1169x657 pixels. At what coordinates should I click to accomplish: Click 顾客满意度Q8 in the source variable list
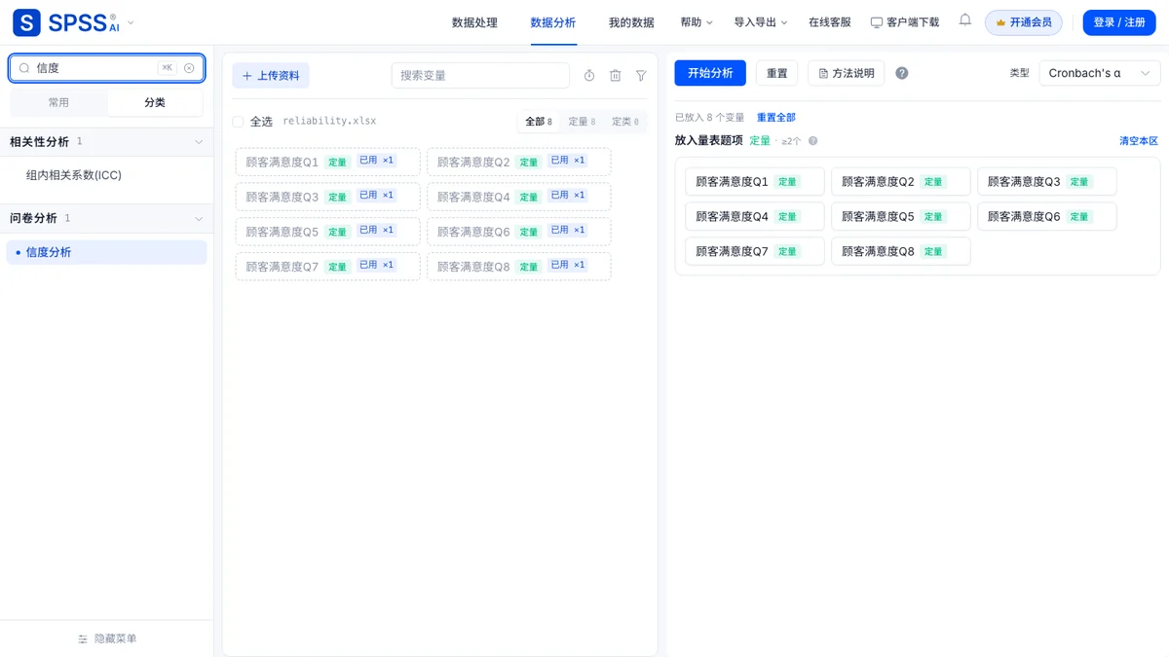click(519, 267)
